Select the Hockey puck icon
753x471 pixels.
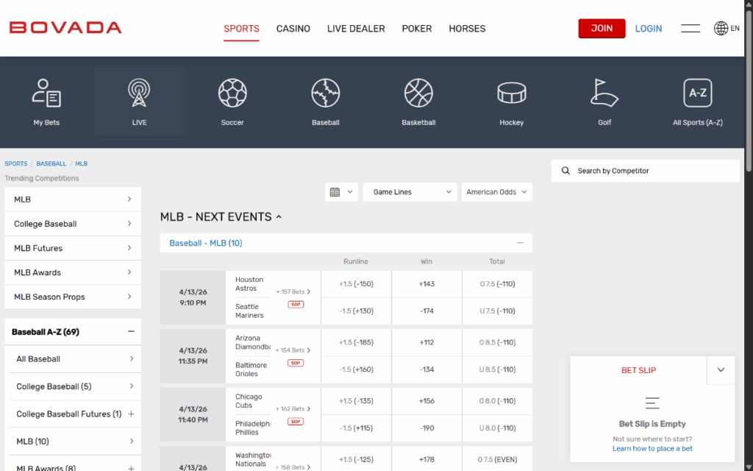pyautogui.click(x=512, y=93)
